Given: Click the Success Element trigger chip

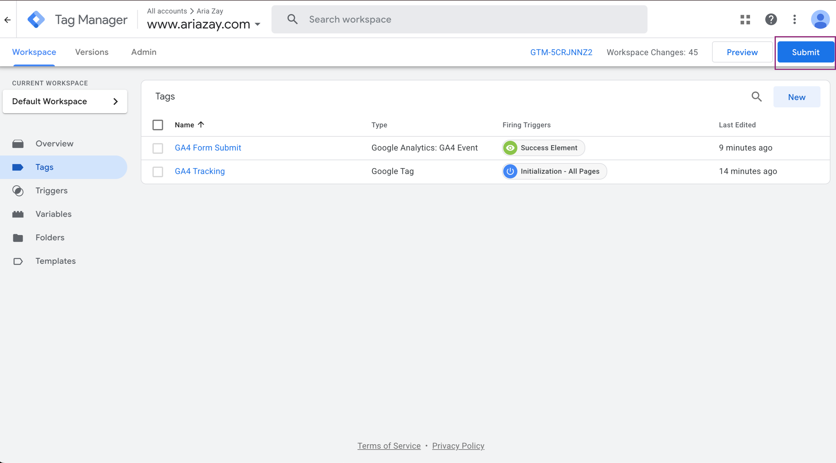Looking at the screenshot, I should (x=543, y=148).
